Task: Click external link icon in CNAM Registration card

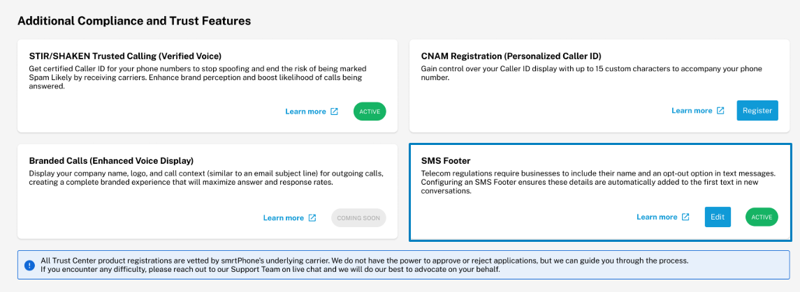Action: click(720, 111)
